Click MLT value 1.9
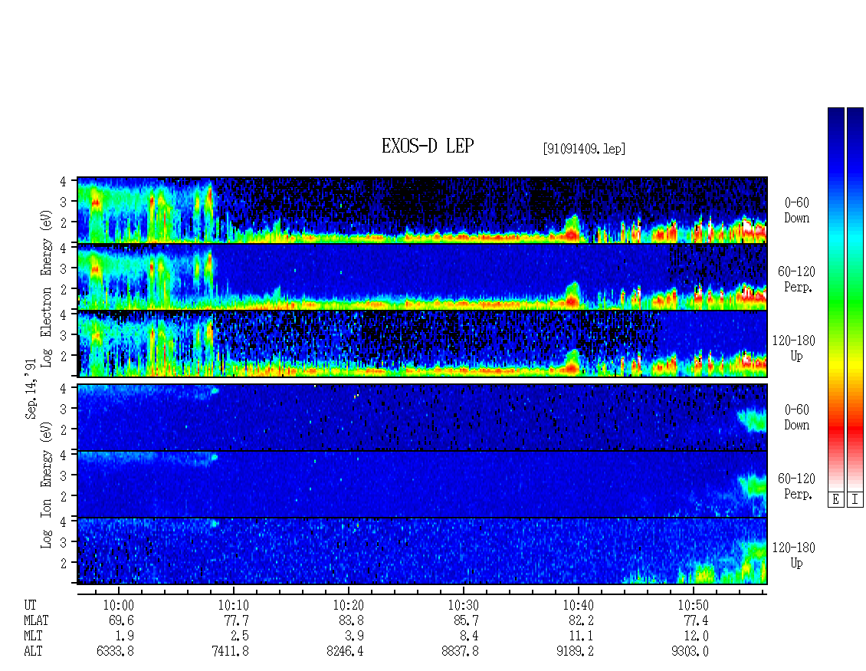Image resolution: width=866 pixels, height=671 pixels. pos(124,636)
